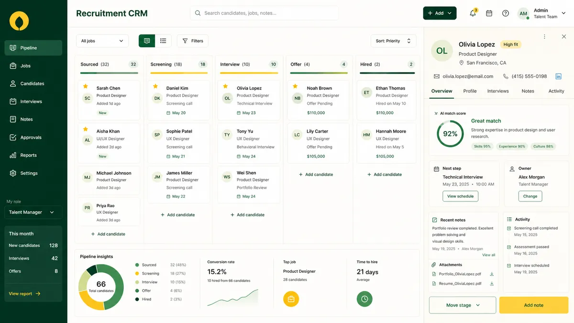Click the Change owner button
This screenshot has height=323, width=574.
(x=530, y=196)
